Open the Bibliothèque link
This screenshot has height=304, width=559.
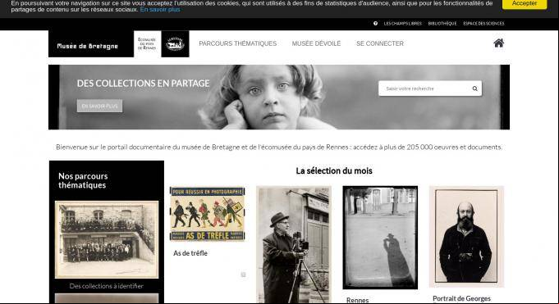[x=442, y=24]
